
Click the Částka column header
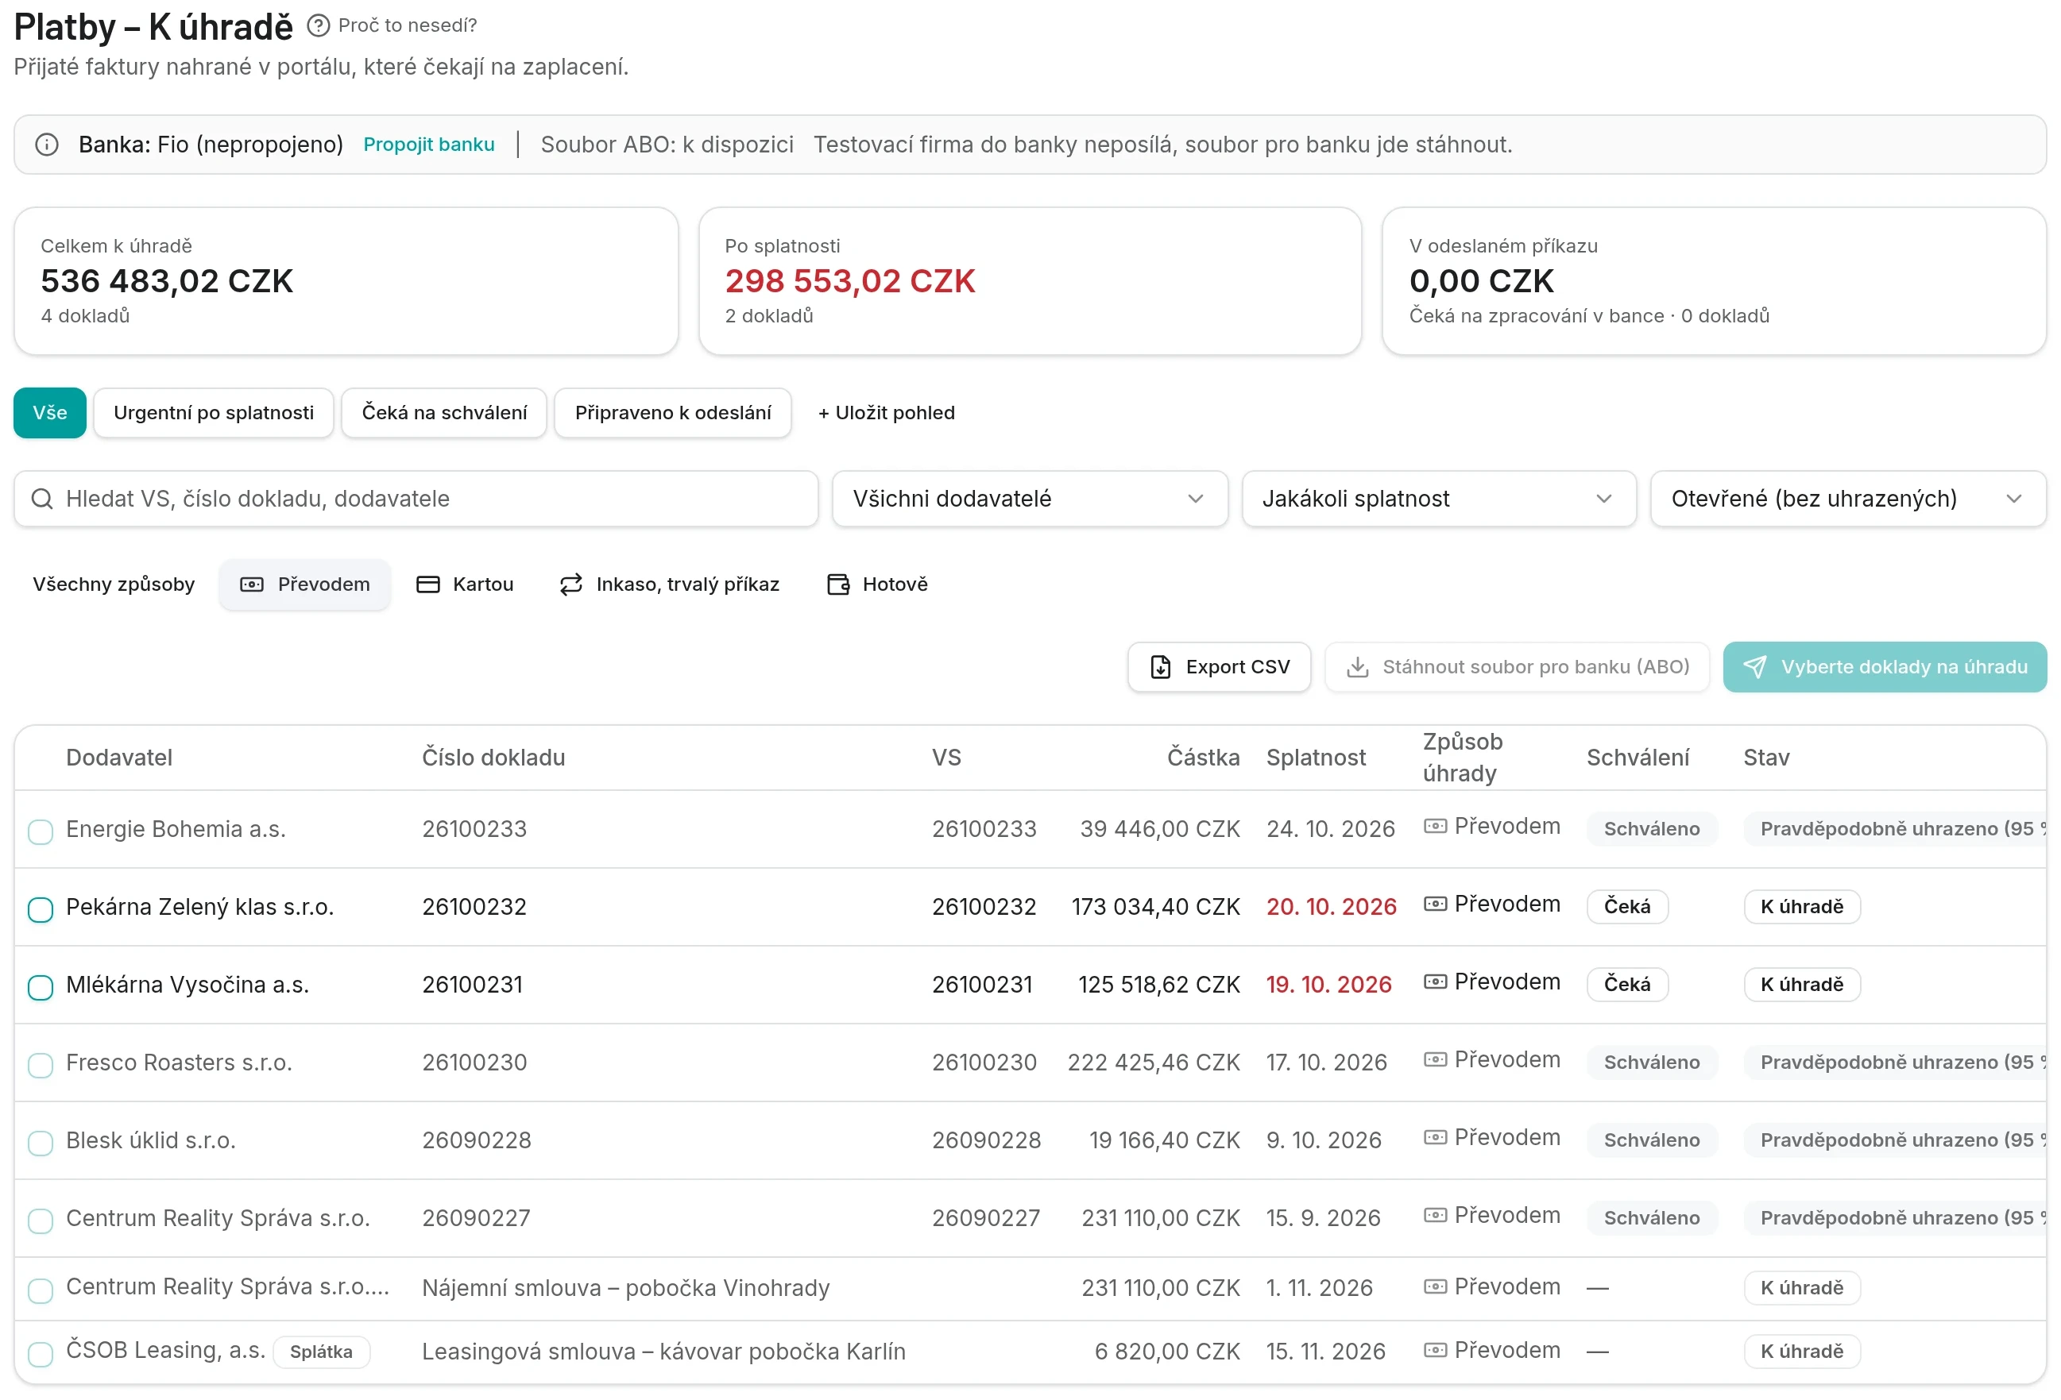[x=1204, y=758]
